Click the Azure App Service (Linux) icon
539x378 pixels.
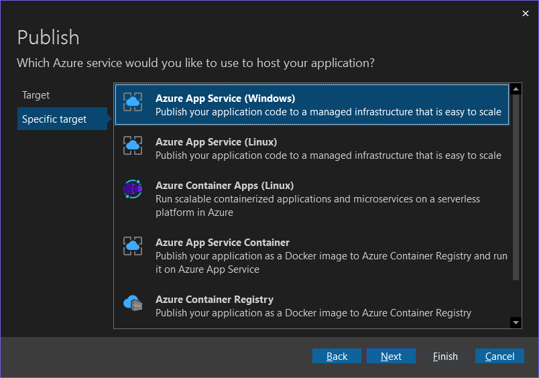click(x=133, y=145)
